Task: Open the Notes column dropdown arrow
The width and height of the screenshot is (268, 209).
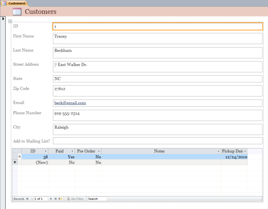Action: coord(218,151)
